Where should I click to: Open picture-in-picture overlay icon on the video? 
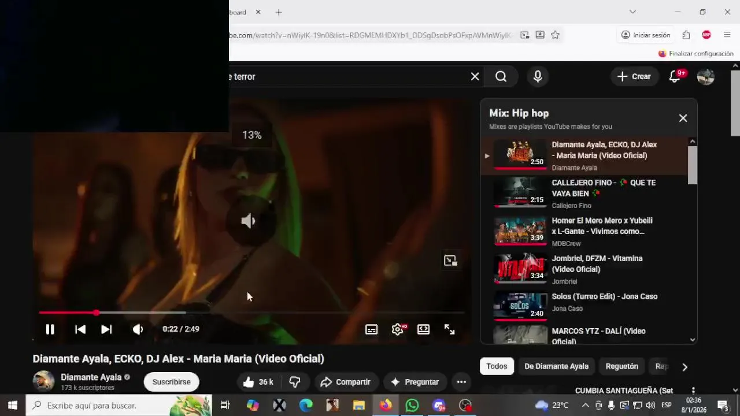450,261
